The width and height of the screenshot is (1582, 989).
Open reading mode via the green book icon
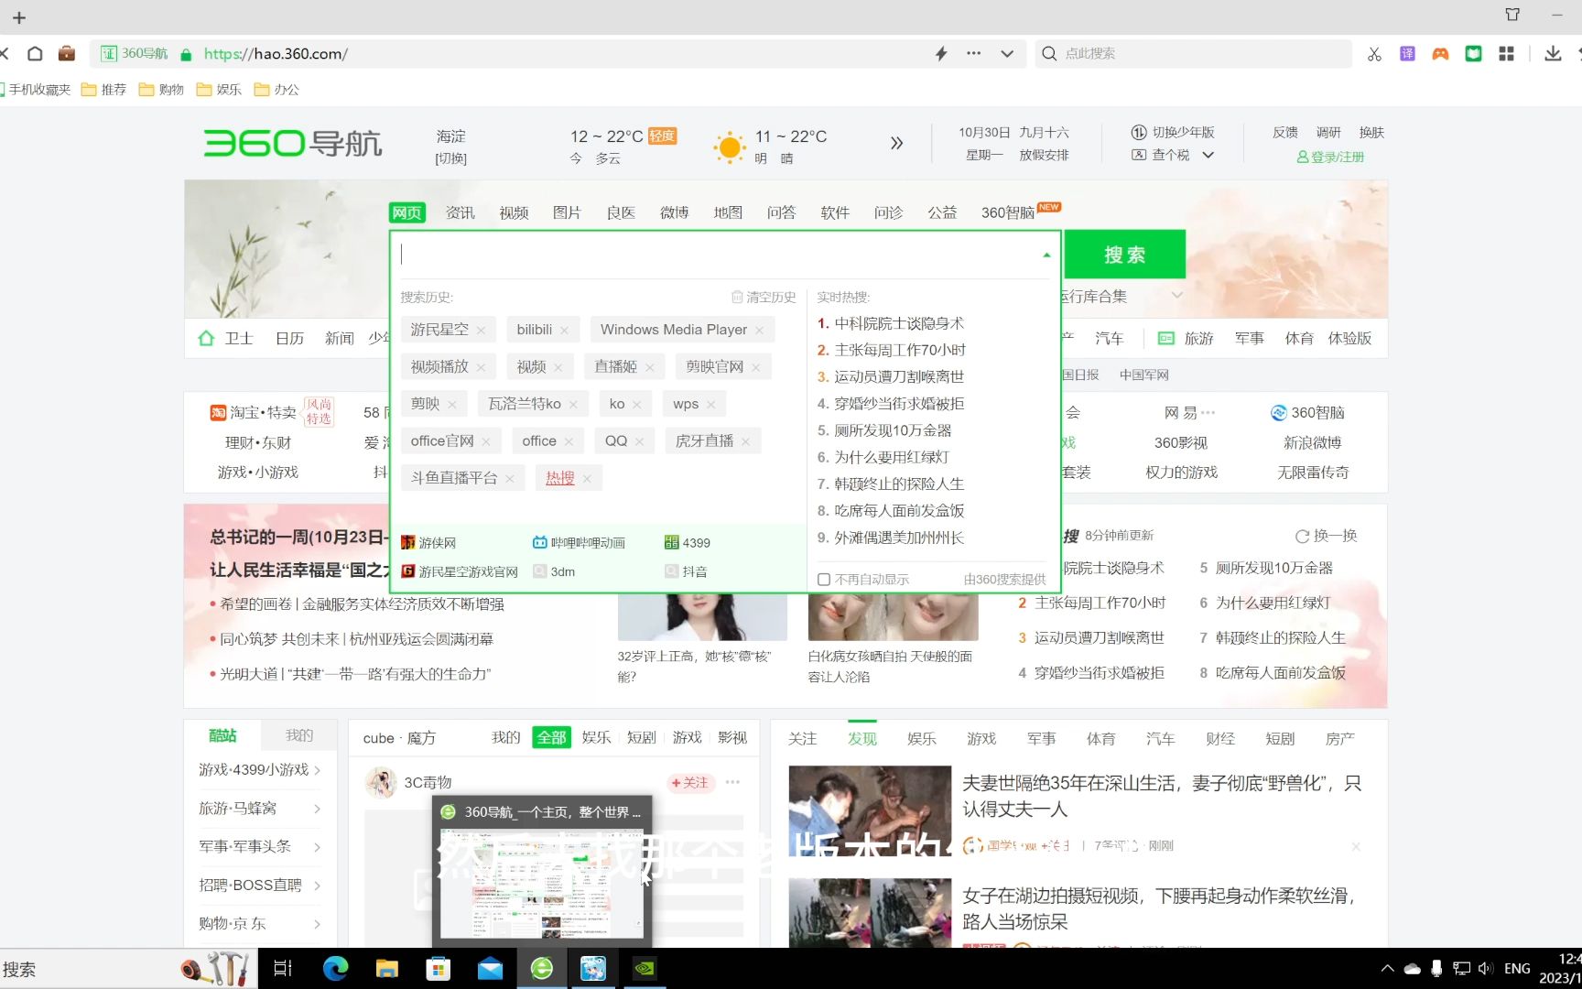1472,53
